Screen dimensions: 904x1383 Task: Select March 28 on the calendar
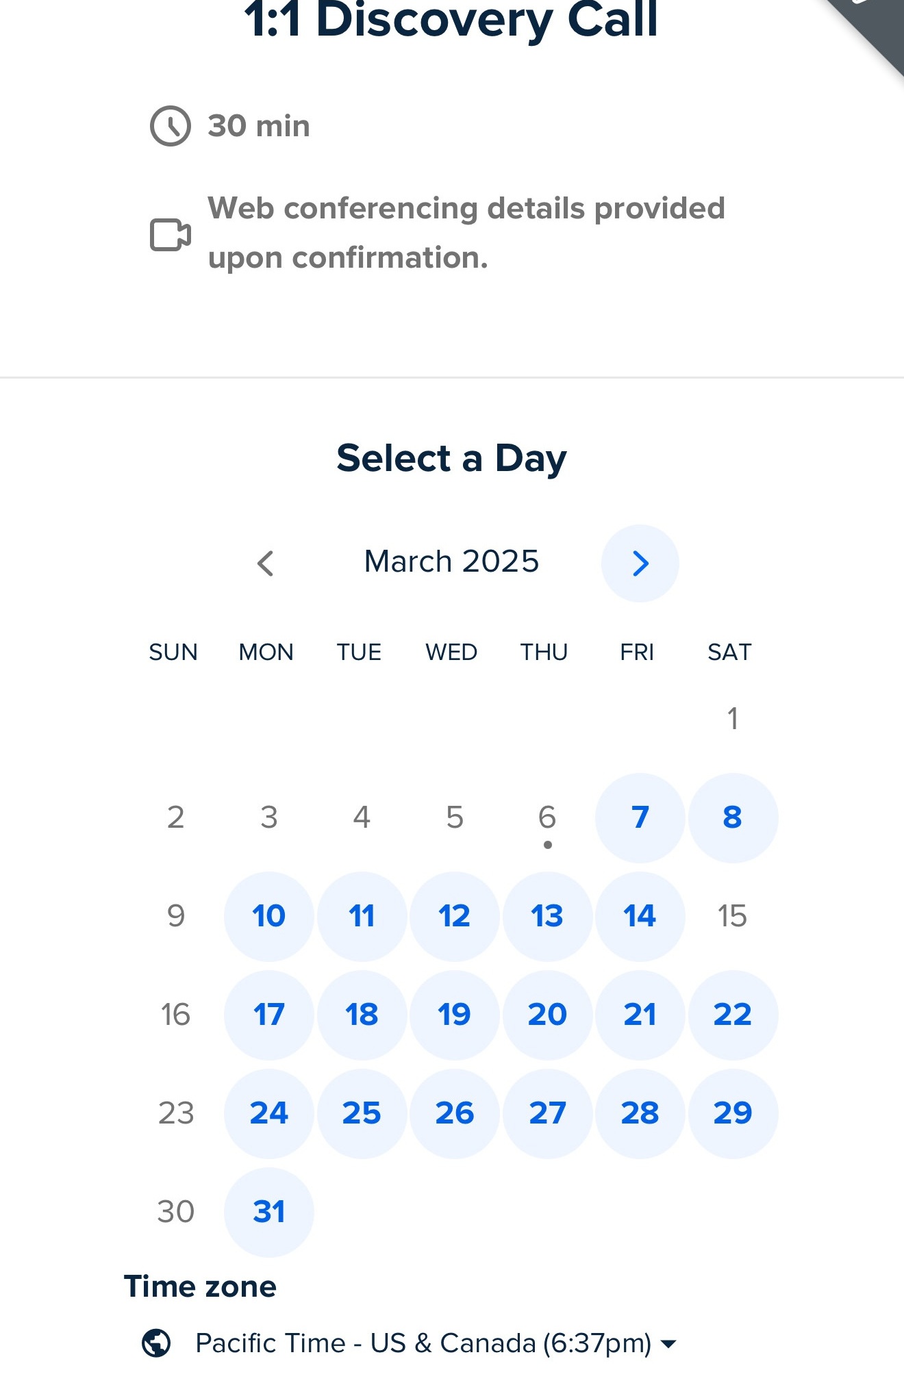tap(640, 1113)
